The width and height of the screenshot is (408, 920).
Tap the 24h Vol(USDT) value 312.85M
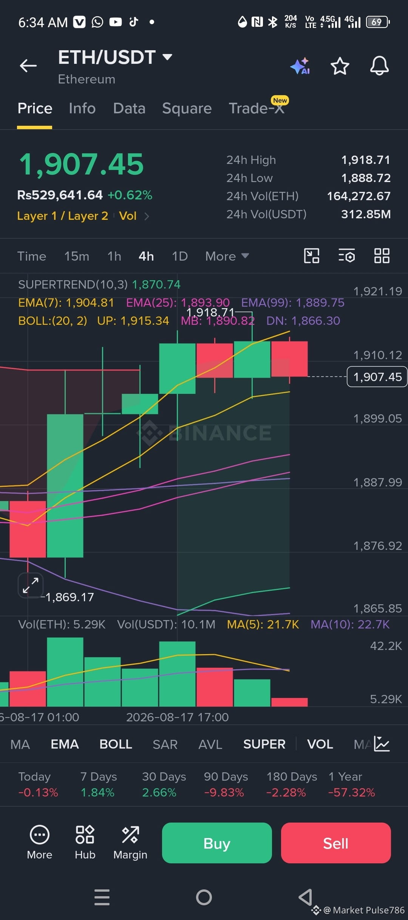(366, 214)
